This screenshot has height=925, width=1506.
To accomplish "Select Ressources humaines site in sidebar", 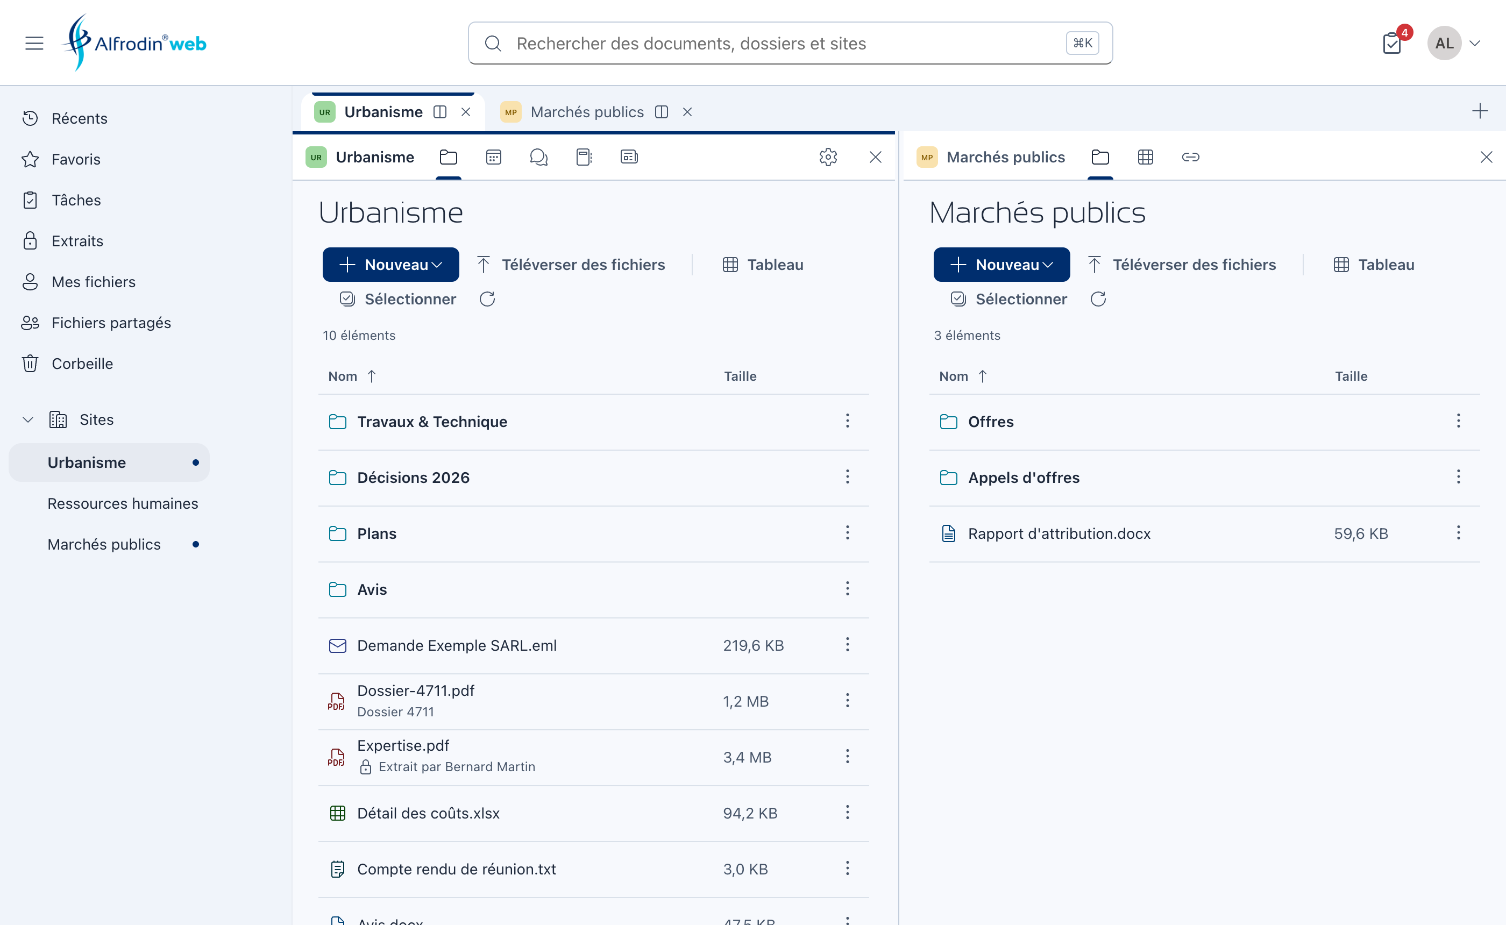I will pos(123,503).
